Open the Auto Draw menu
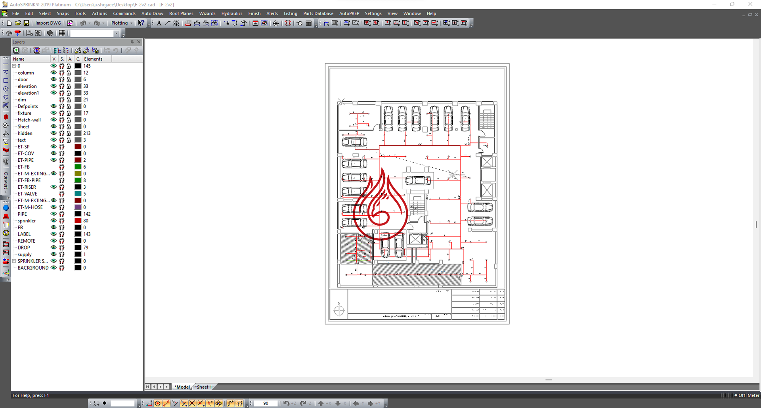The width and height of the screenshot is (761, 408). tap(152, 13)
